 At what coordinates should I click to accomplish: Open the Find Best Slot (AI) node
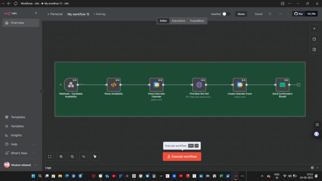[x=199, y=85]
